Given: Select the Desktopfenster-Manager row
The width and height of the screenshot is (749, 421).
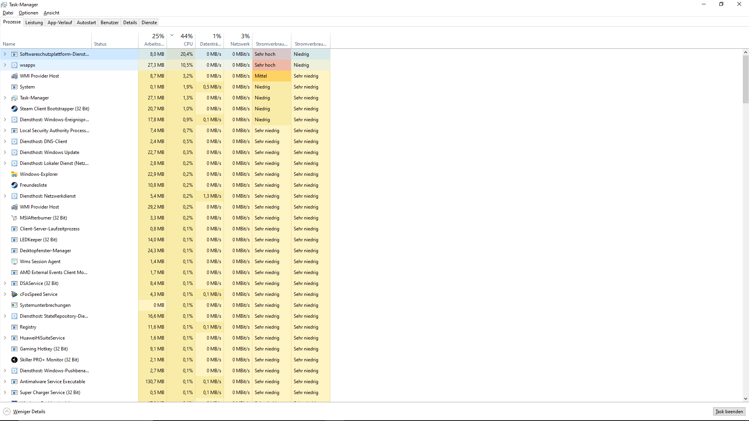Looking at the screenshot, I should tap(45, 251).
